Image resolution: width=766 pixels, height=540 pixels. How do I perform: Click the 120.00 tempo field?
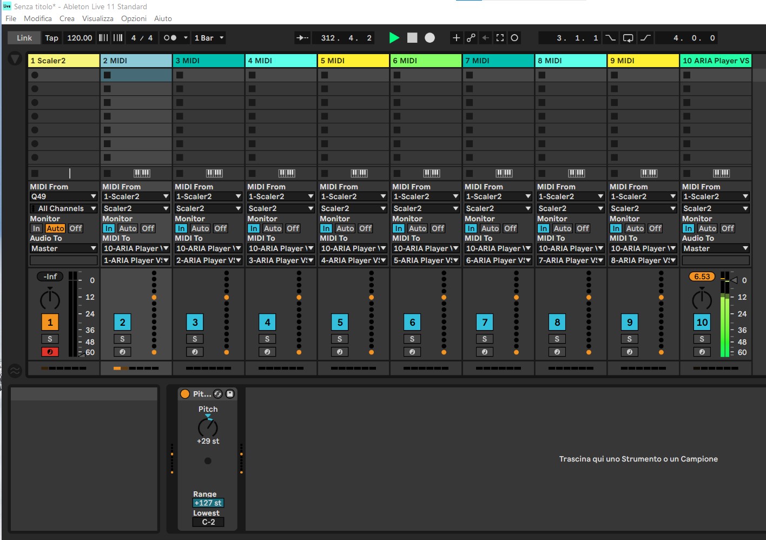pos(80,38)
